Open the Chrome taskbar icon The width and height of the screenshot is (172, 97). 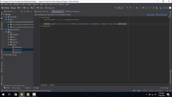(x=16, y=94)
